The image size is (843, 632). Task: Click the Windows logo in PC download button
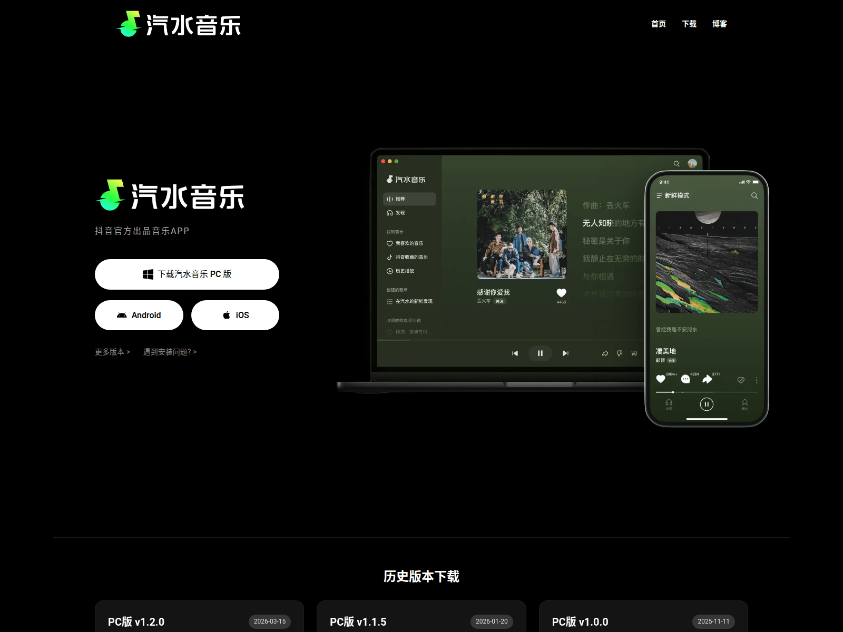pos(148,274)
